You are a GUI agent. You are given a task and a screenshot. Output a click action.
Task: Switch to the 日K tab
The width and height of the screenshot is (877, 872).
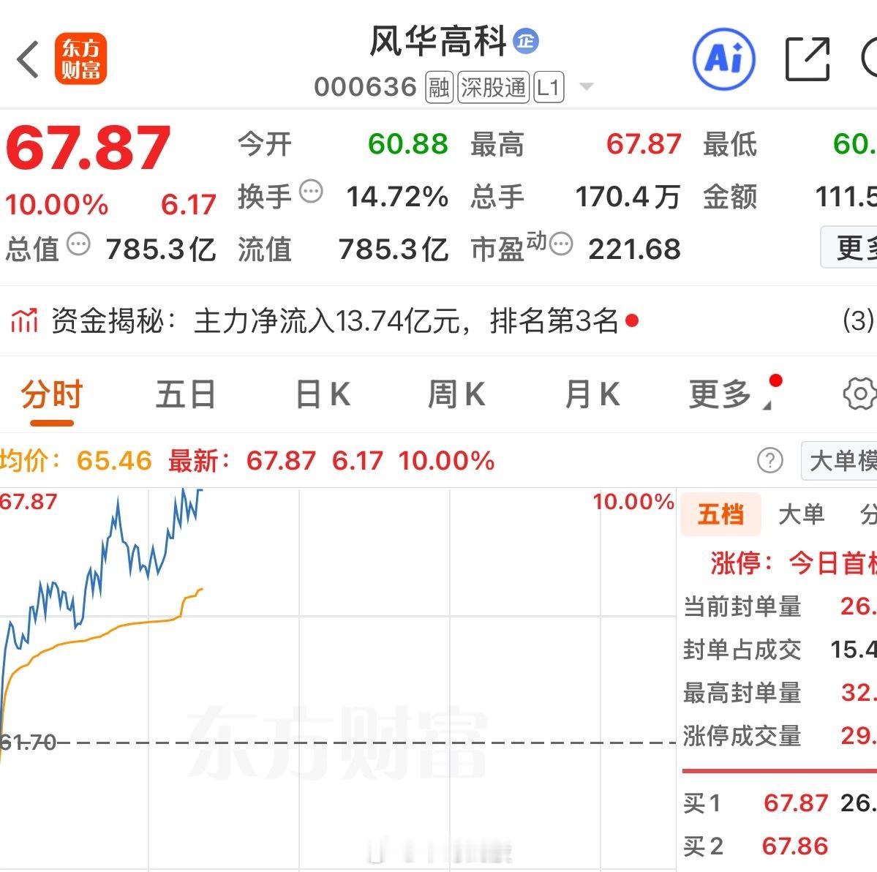point(323,394)
